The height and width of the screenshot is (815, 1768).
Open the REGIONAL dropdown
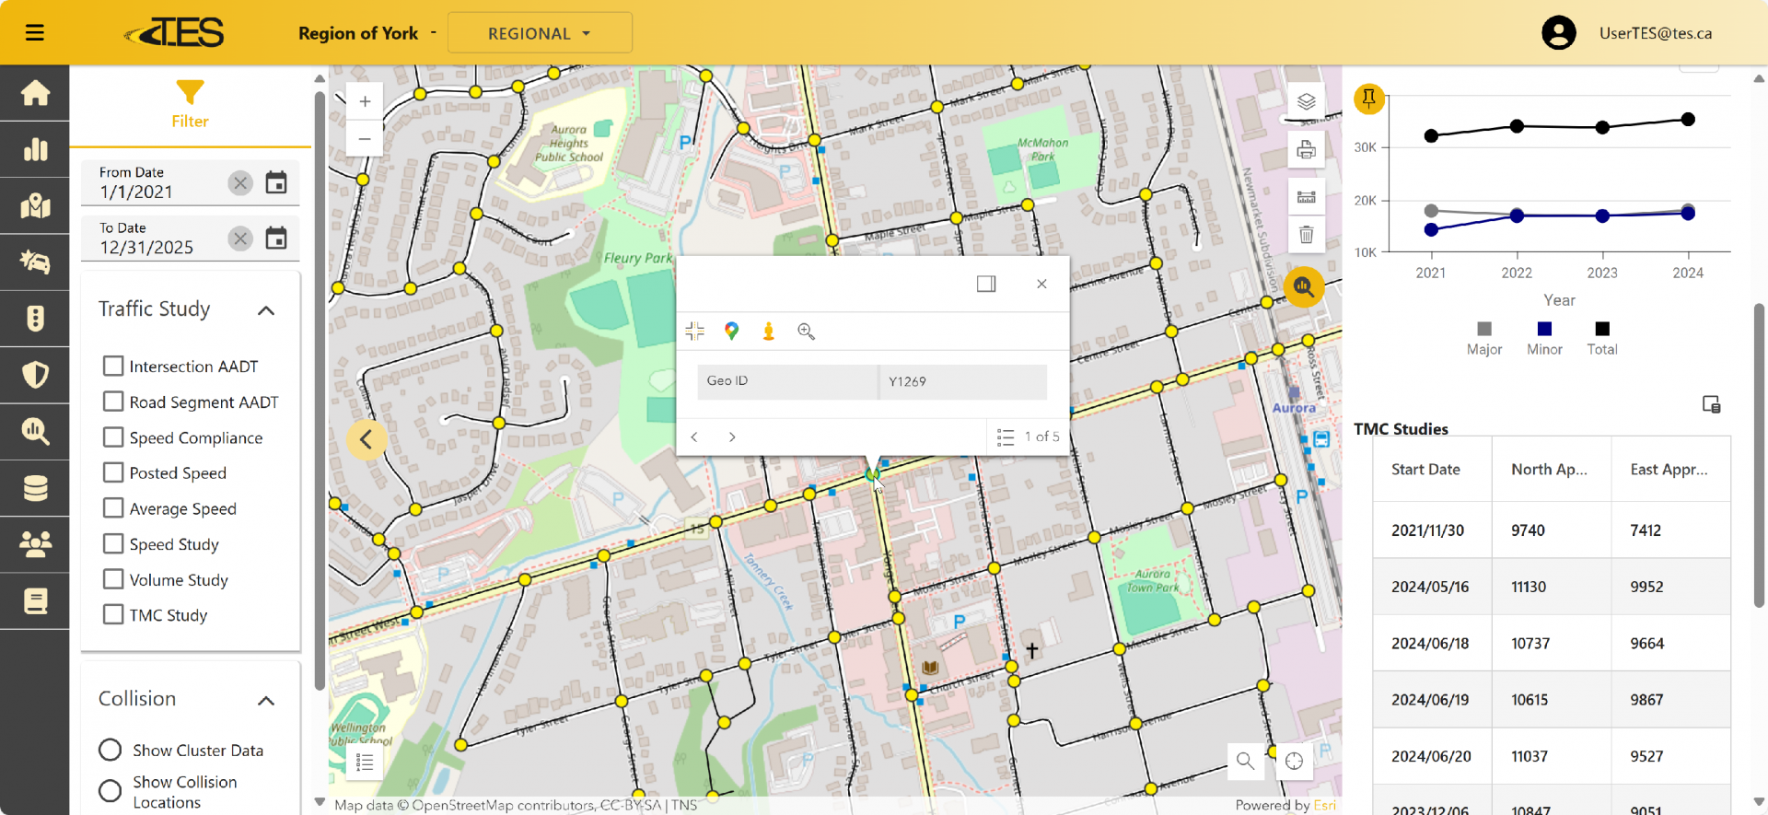(x=540, y=33)
